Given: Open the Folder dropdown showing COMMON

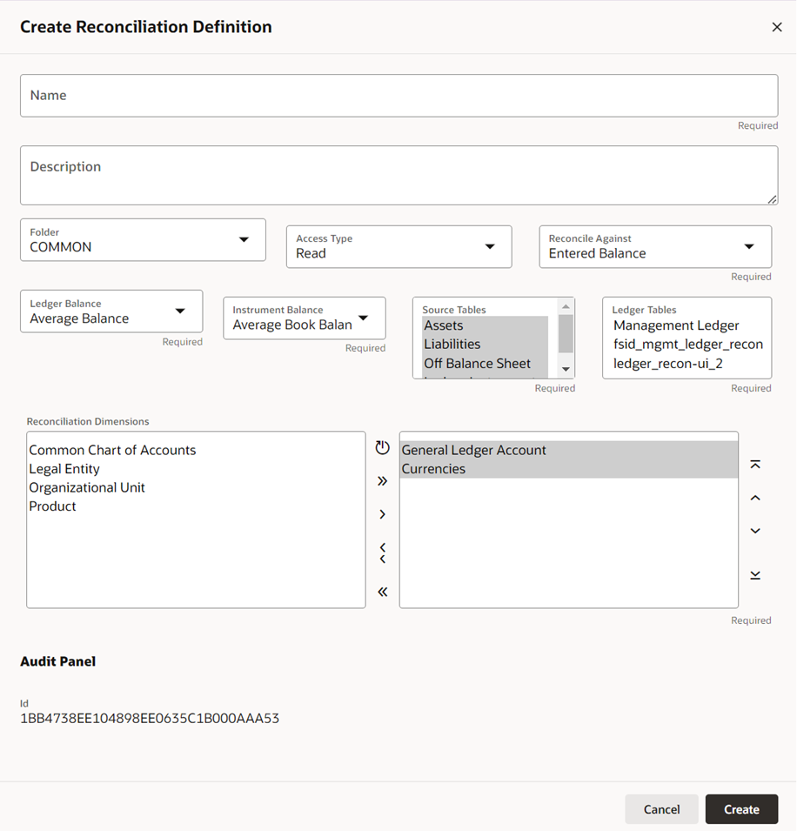Looking at the screenshot, I should 251,240.
